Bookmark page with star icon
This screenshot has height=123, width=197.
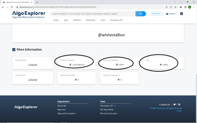click(175, 7)
